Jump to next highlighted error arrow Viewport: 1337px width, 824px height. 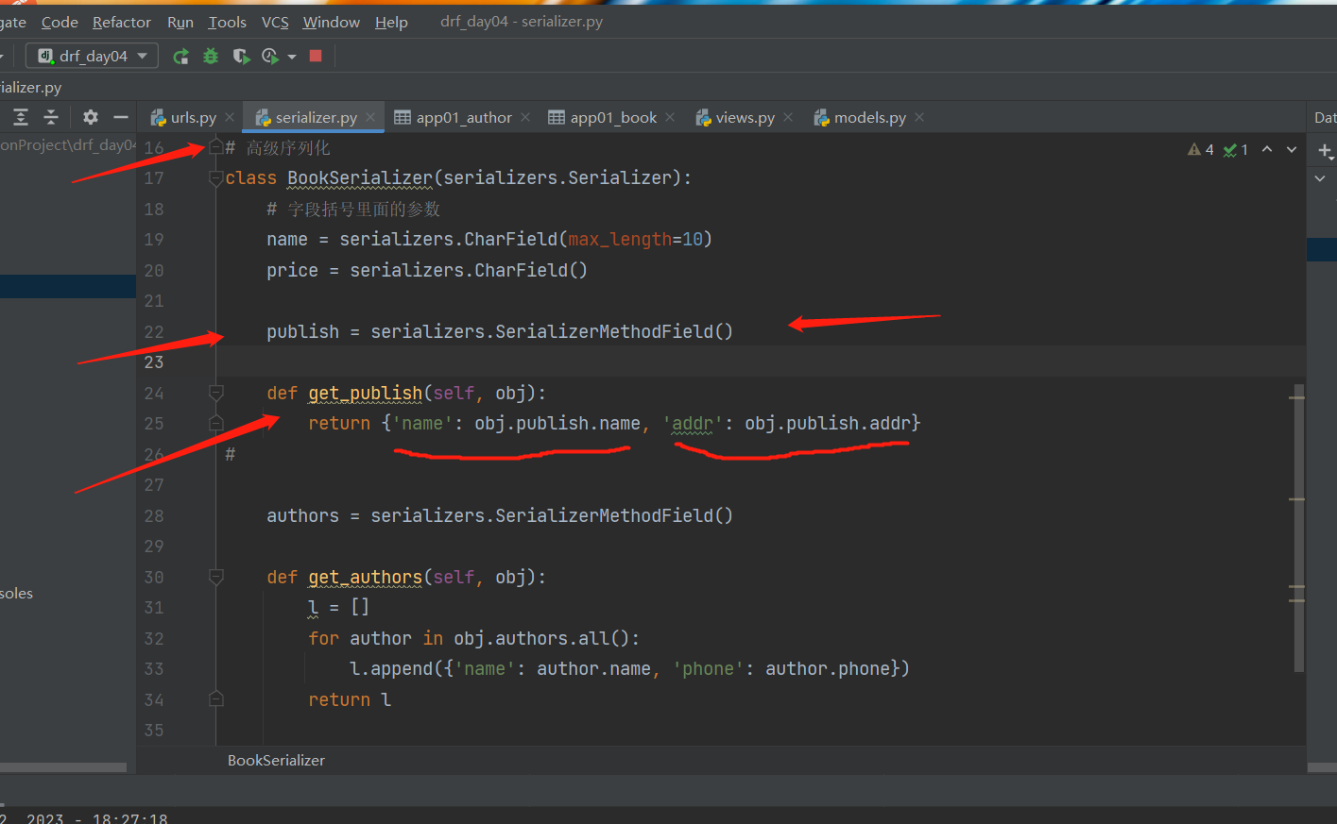point(1292,149)
